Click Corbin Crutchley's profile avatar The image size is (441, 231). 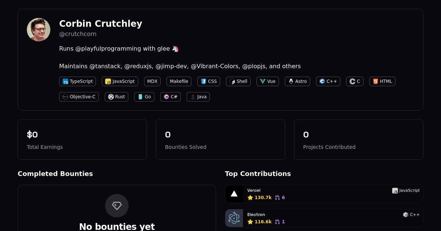pos(39,30)
